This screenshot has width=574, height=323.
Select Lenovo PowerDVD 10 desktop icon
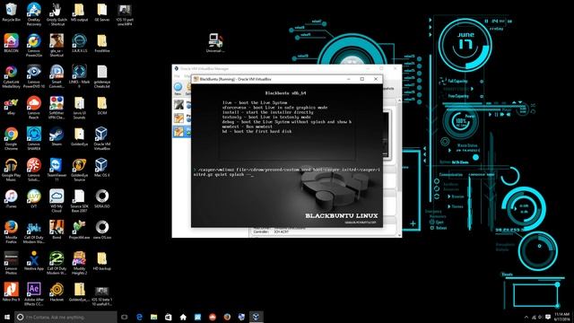point(34,76)
